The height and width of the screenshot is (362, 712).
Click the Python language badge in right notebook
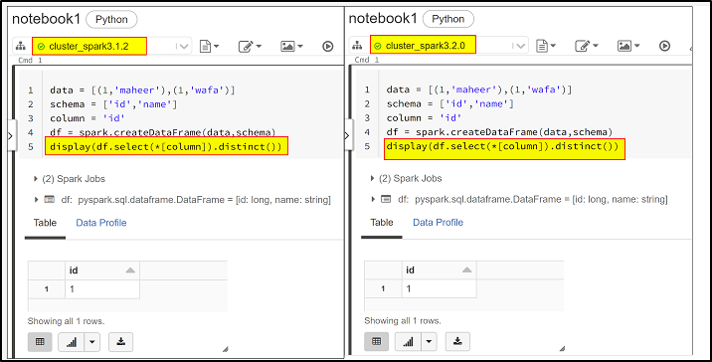pyautogui.click(x=448, y=19)
